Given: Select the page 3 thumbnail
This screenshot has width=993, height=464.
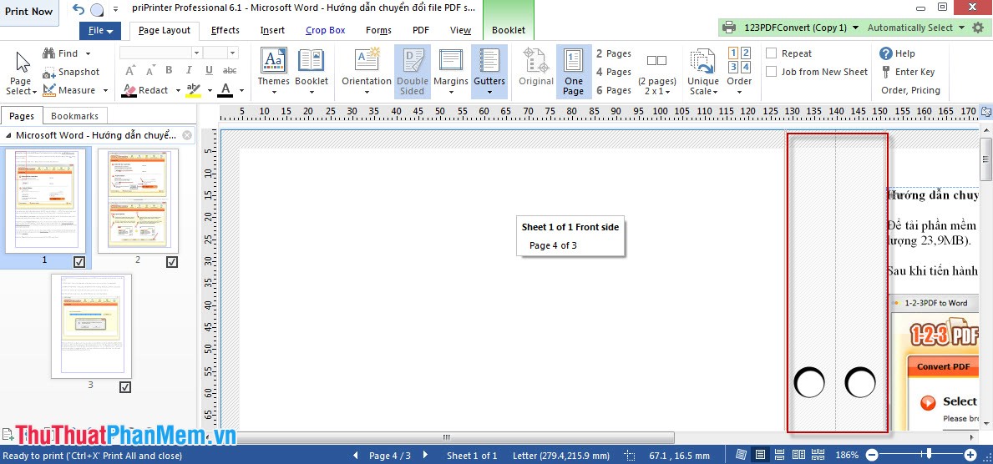Looking at the screenshot, I should pos(91,325).
